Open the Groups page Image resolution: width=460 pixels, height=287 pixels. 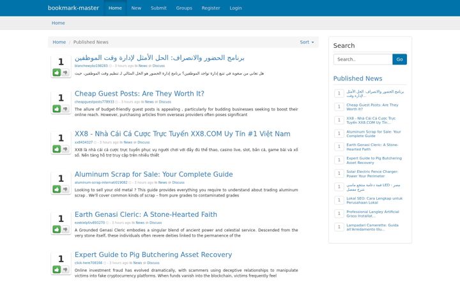[184, 8]
